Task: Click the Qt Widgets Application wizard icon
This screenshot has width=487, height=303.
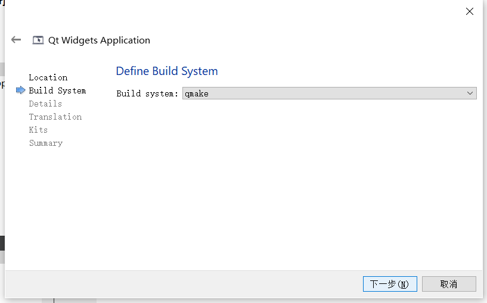Action: [38, 40]
